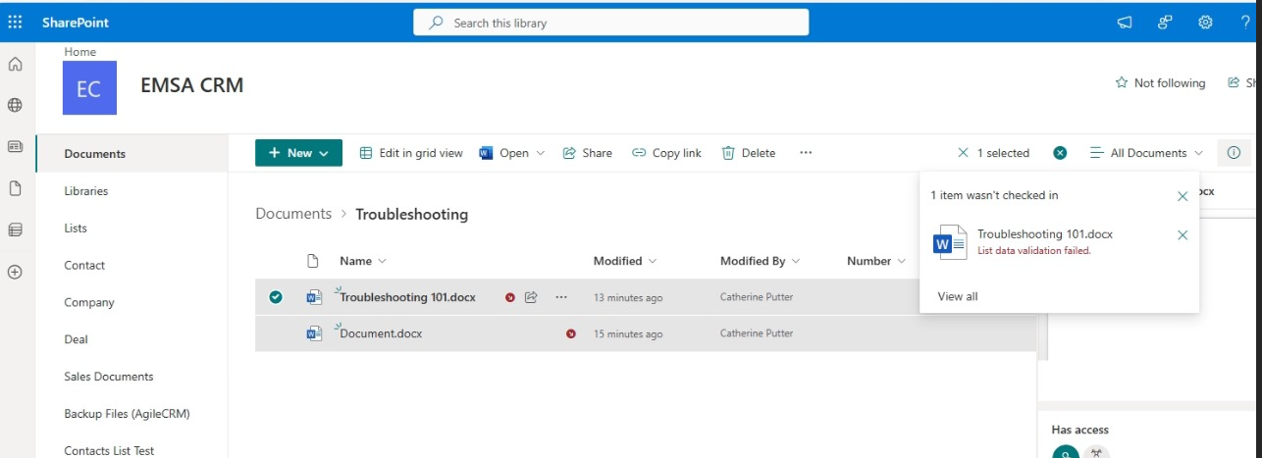Image resolution: width=1262 pixels, height=458 pixels.
Task: Open the Settings gear icon
Action: (1206, 22)
